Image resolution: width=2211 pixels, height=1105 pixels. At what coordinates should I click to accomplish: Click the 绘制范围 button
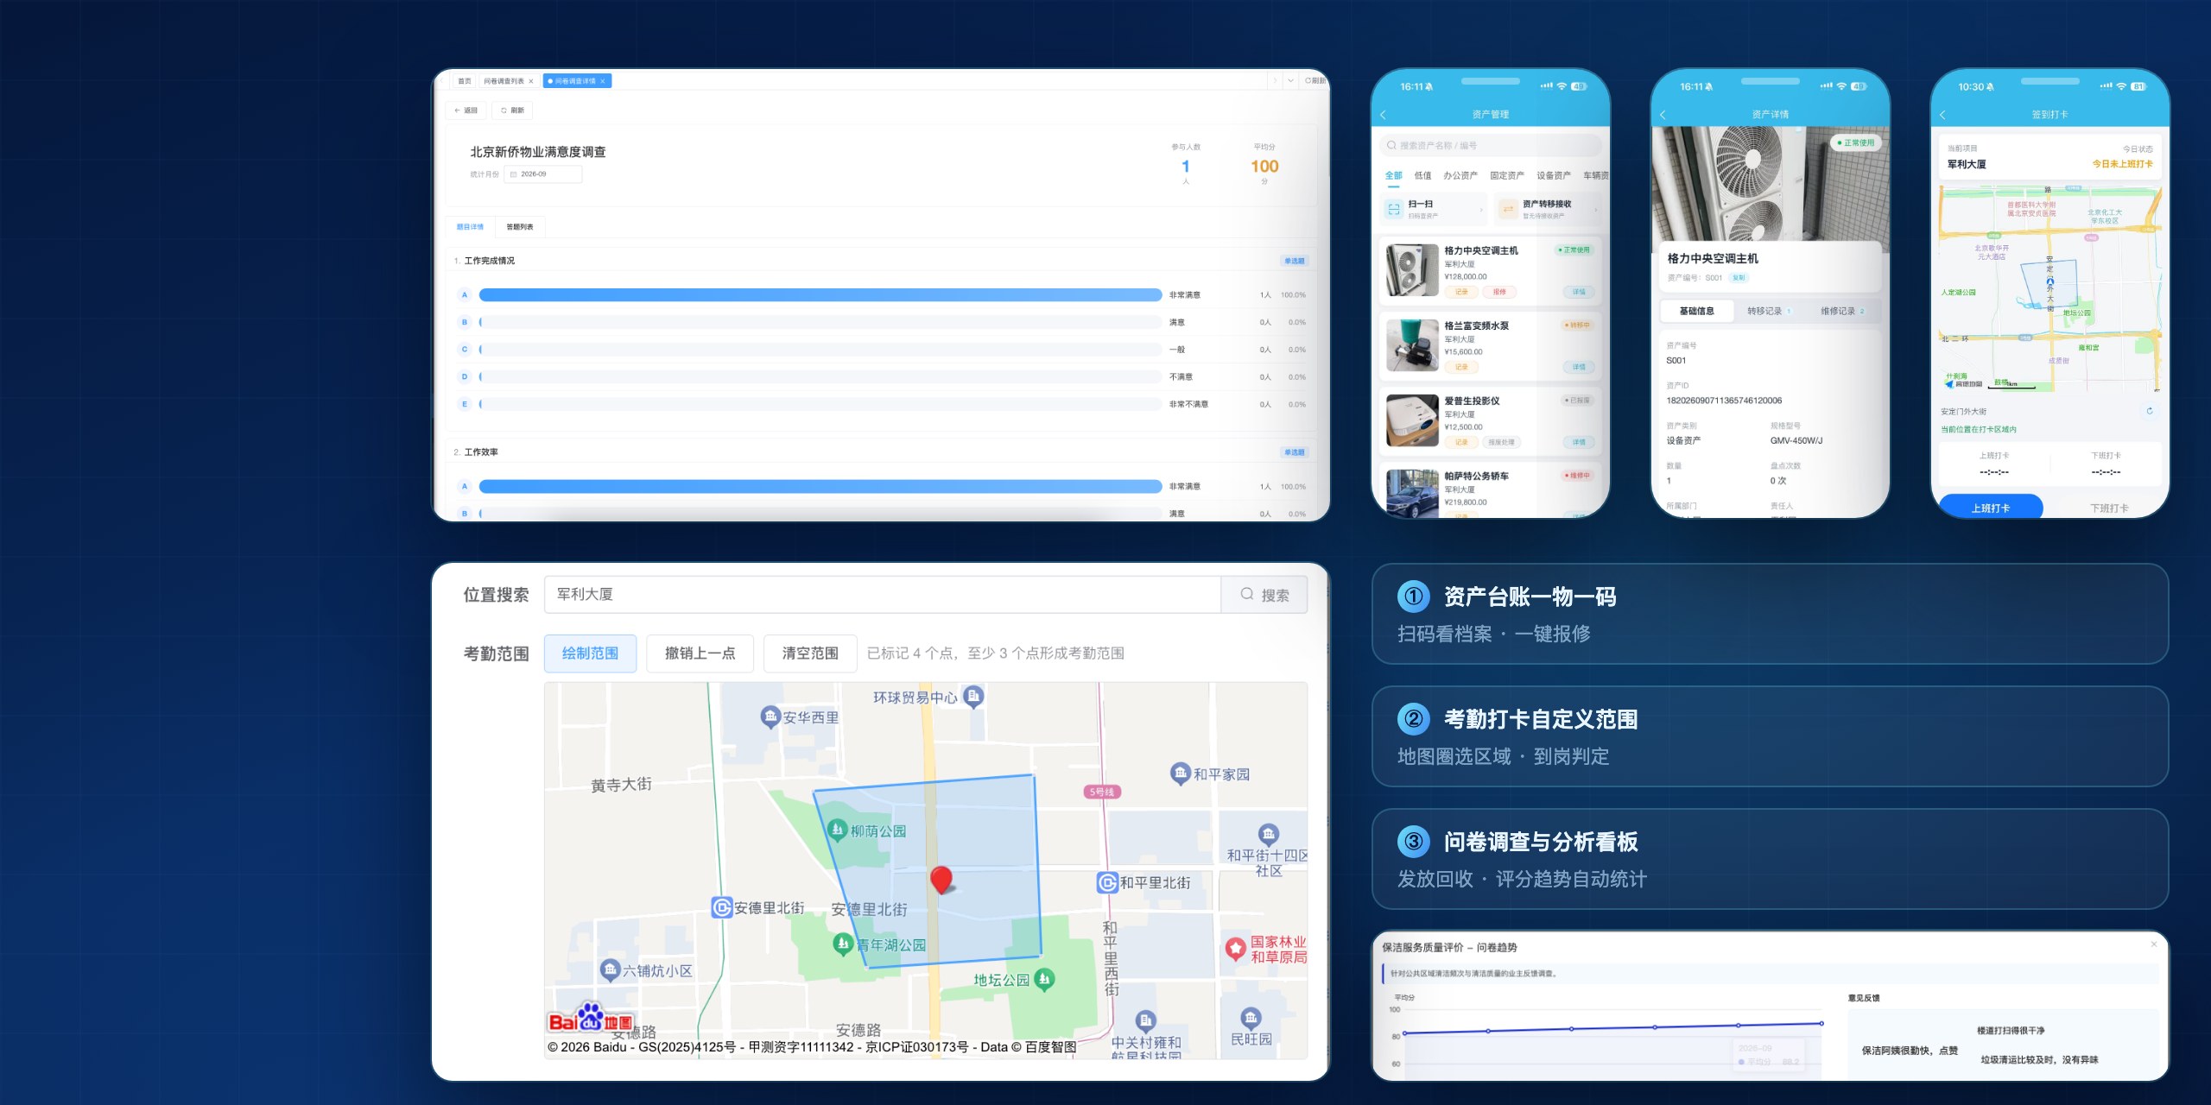tap(590, 654)
